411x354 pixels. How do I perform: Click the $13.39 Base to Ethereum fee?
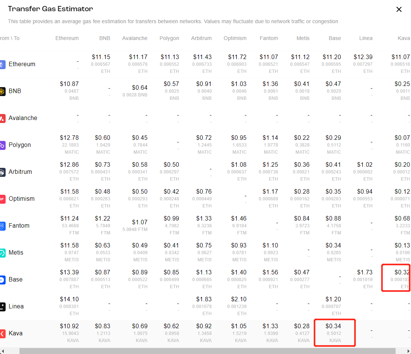click(69, 273)
